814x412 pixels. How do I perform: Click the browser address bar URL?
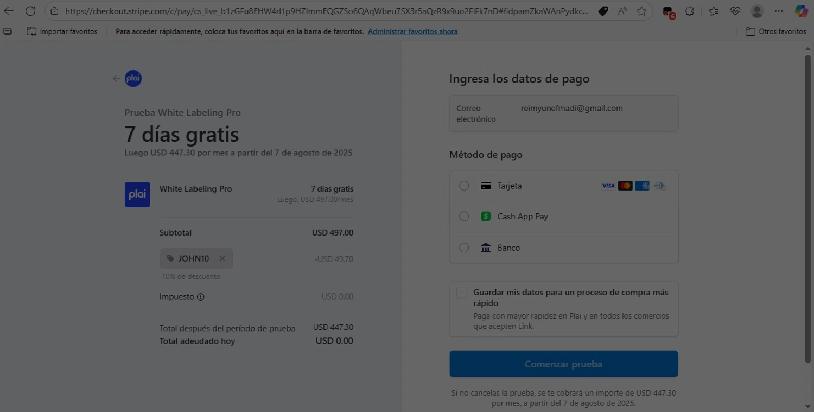[327, 11]
